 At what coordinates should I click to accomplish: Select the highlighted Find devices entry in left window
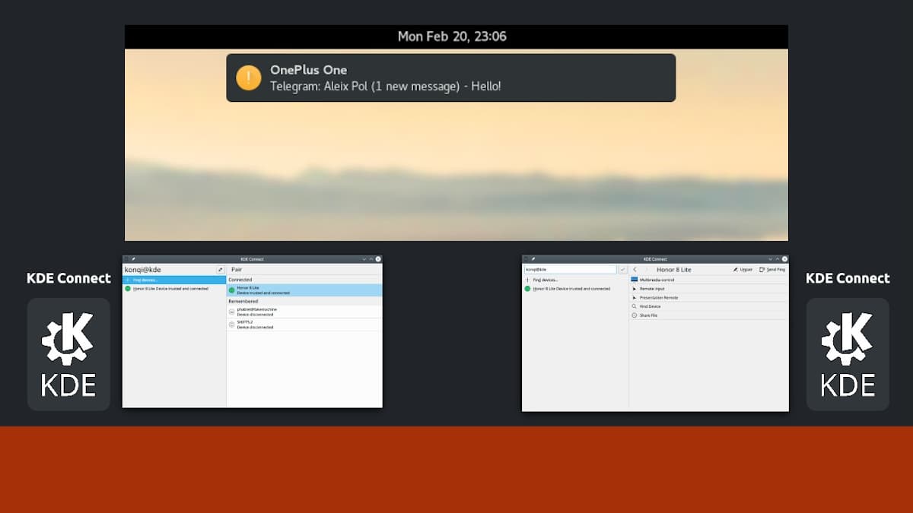[174, 280]
